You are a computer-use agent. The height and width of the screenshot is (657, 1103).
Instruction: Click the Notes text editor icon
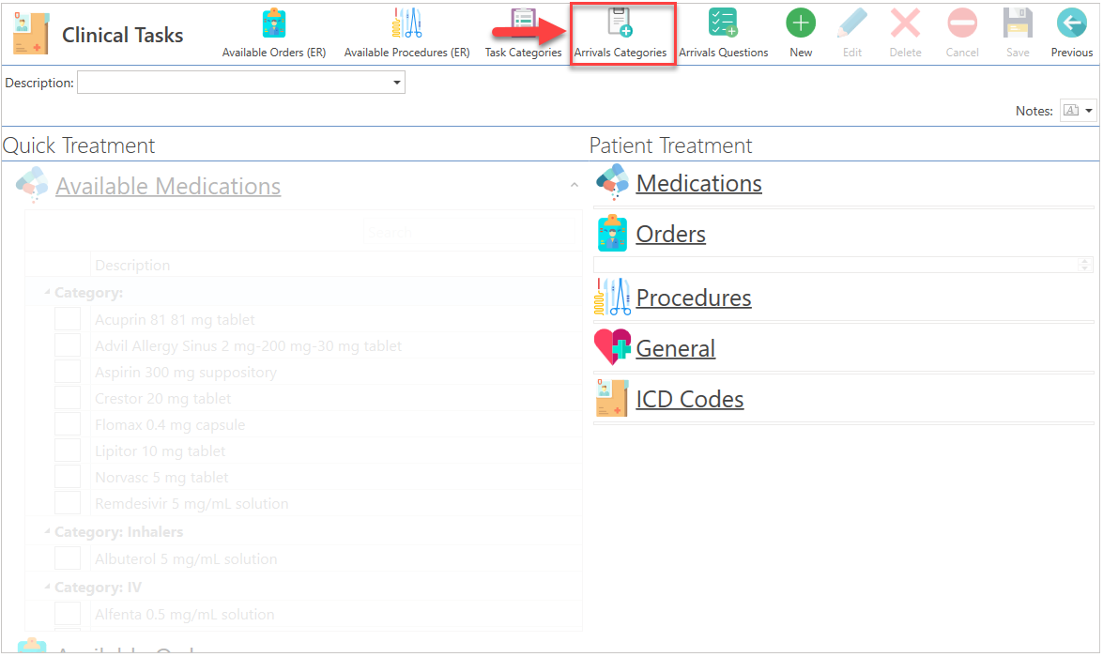tap(1071, 111)
